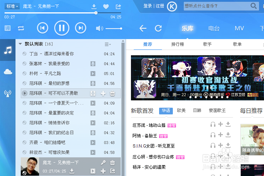Listen to 汪苏泷 地动山摇 via headphone icon
The height and width of the screenshot is (176, 264).
pyautogui.click(x=213, y=125)
